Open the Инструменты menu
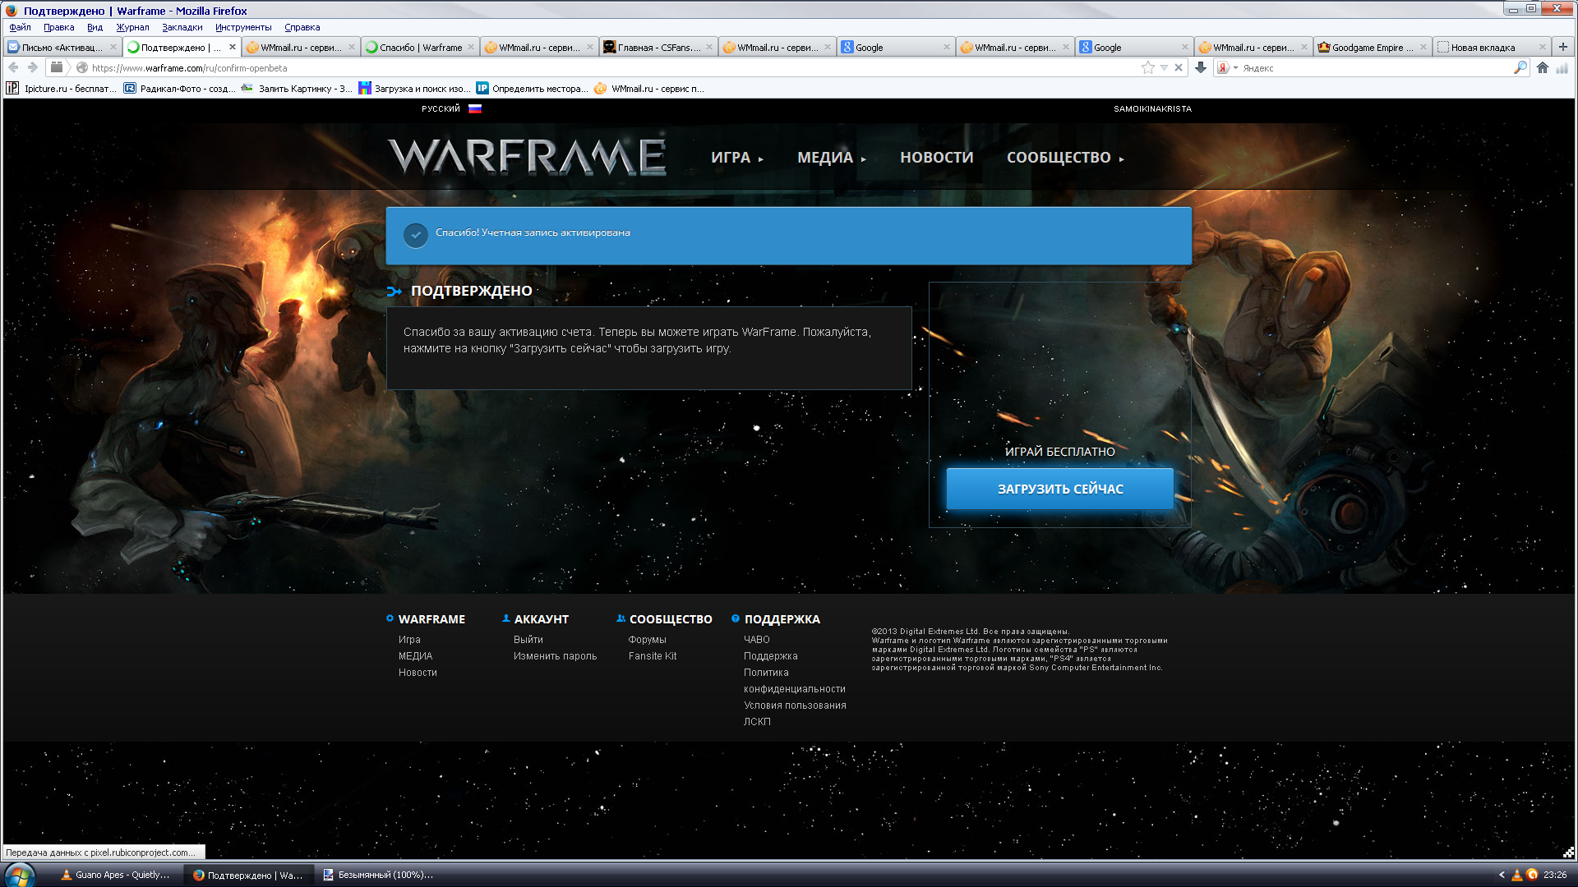The height and width of the screenshot is (887, 1578). (x=243, y=27)
